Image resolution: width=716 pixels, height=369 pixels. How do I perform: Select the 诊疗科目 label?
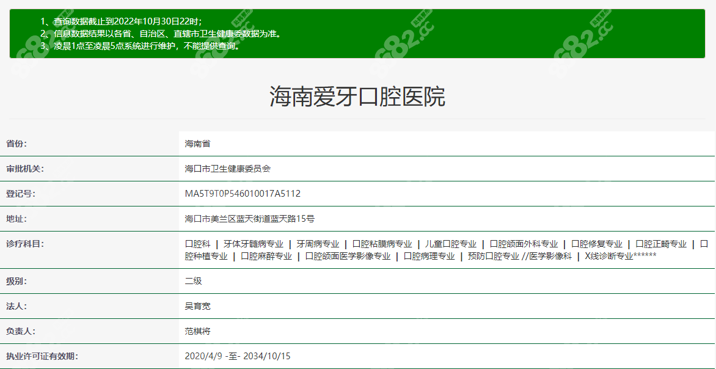click(x=24, y=244)
